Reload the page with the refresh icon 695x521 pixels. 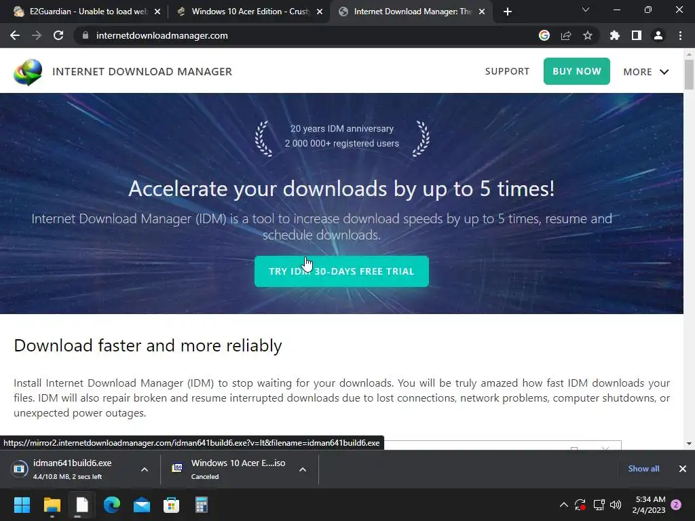(x=58, y=35)
